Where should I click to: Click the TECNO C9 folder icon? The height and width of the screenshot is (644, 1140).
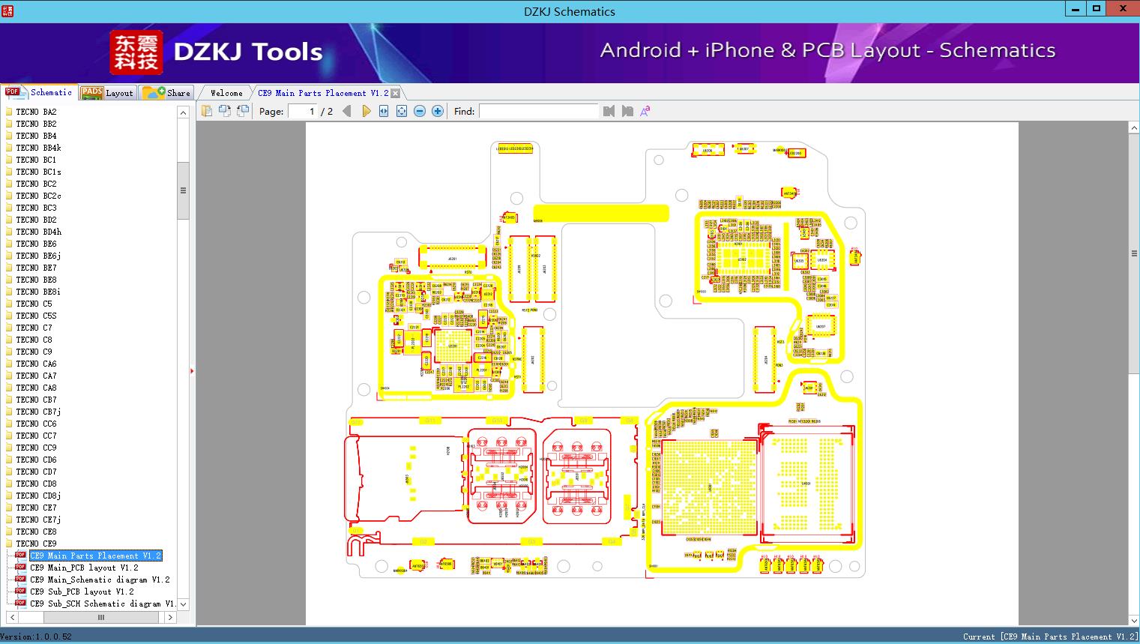tap(9, 352)
